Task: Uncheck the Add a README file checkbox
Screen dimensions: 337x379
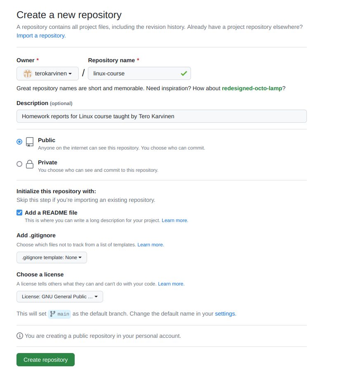Action: click(x=19, y=213)
